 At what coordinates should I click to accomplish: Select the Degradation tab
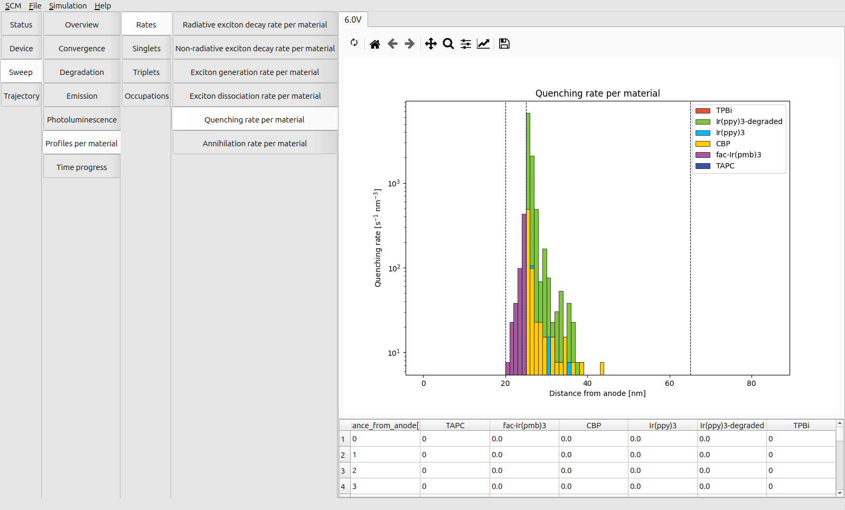coord(82,72)
